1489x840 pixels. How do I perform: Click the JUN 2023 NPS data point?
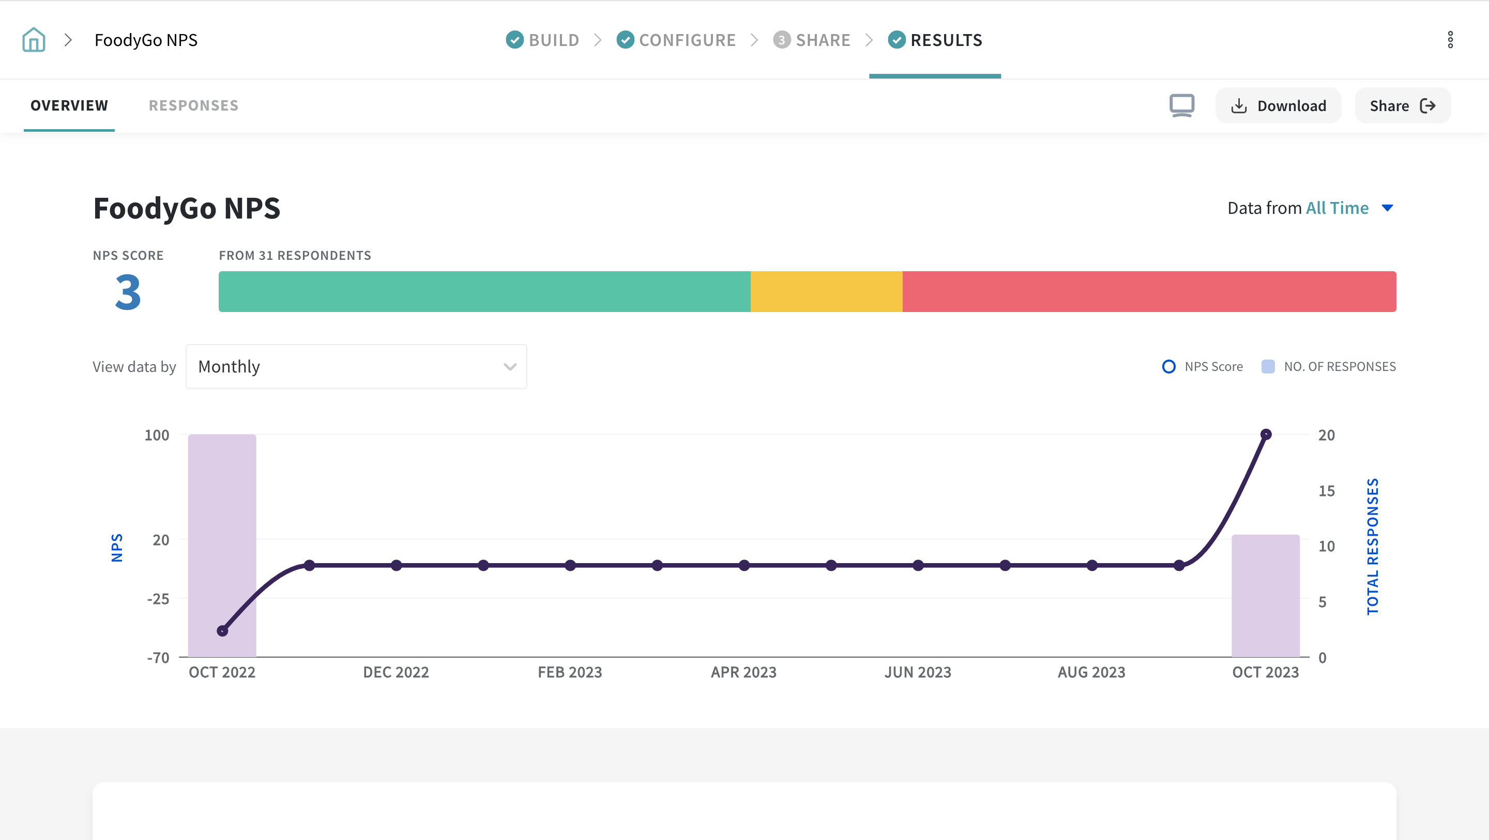point(918,566)
